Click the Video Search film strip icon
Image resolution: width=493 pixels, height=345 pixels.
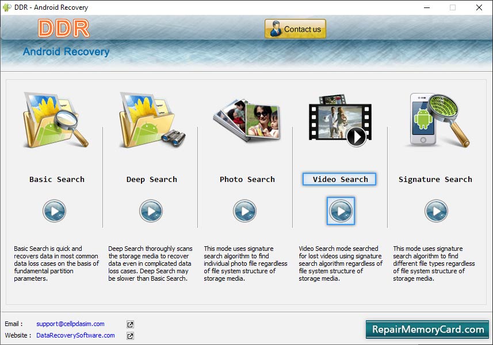(340, 121)
